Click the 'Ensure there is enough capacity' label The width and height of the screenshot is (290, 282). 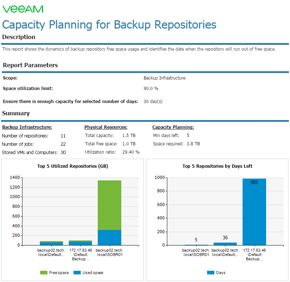71,101
